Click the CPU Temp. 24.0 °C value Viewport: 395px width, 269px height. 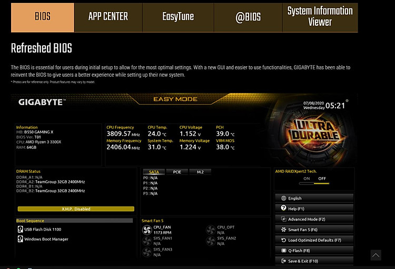(x=157, y=134)
